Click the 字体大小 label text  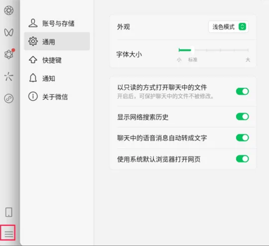click(129, 54)
